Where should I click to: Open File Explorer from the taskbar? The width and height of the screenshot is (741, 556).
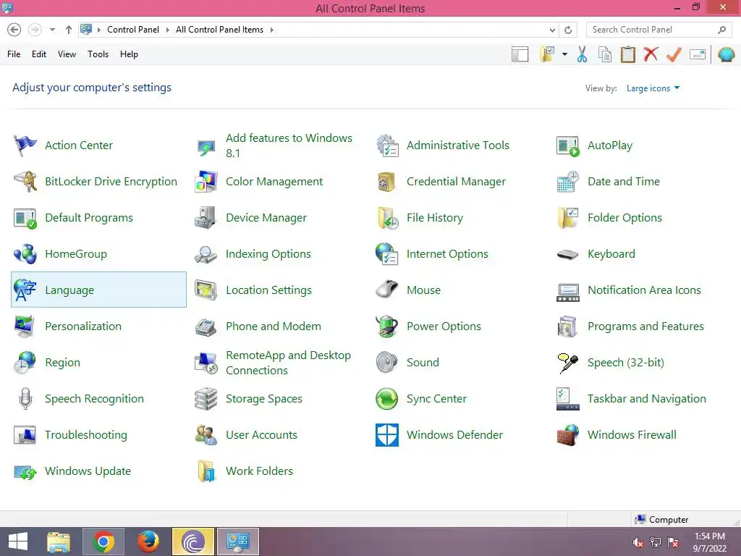(x=59, y=542)
